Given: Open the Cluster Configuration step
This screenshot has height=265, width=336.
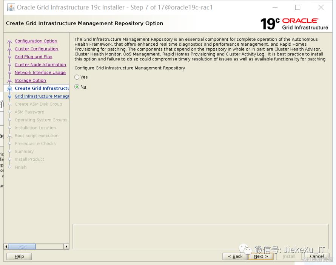Looking at the screenshot, I should tap(36, 49).
